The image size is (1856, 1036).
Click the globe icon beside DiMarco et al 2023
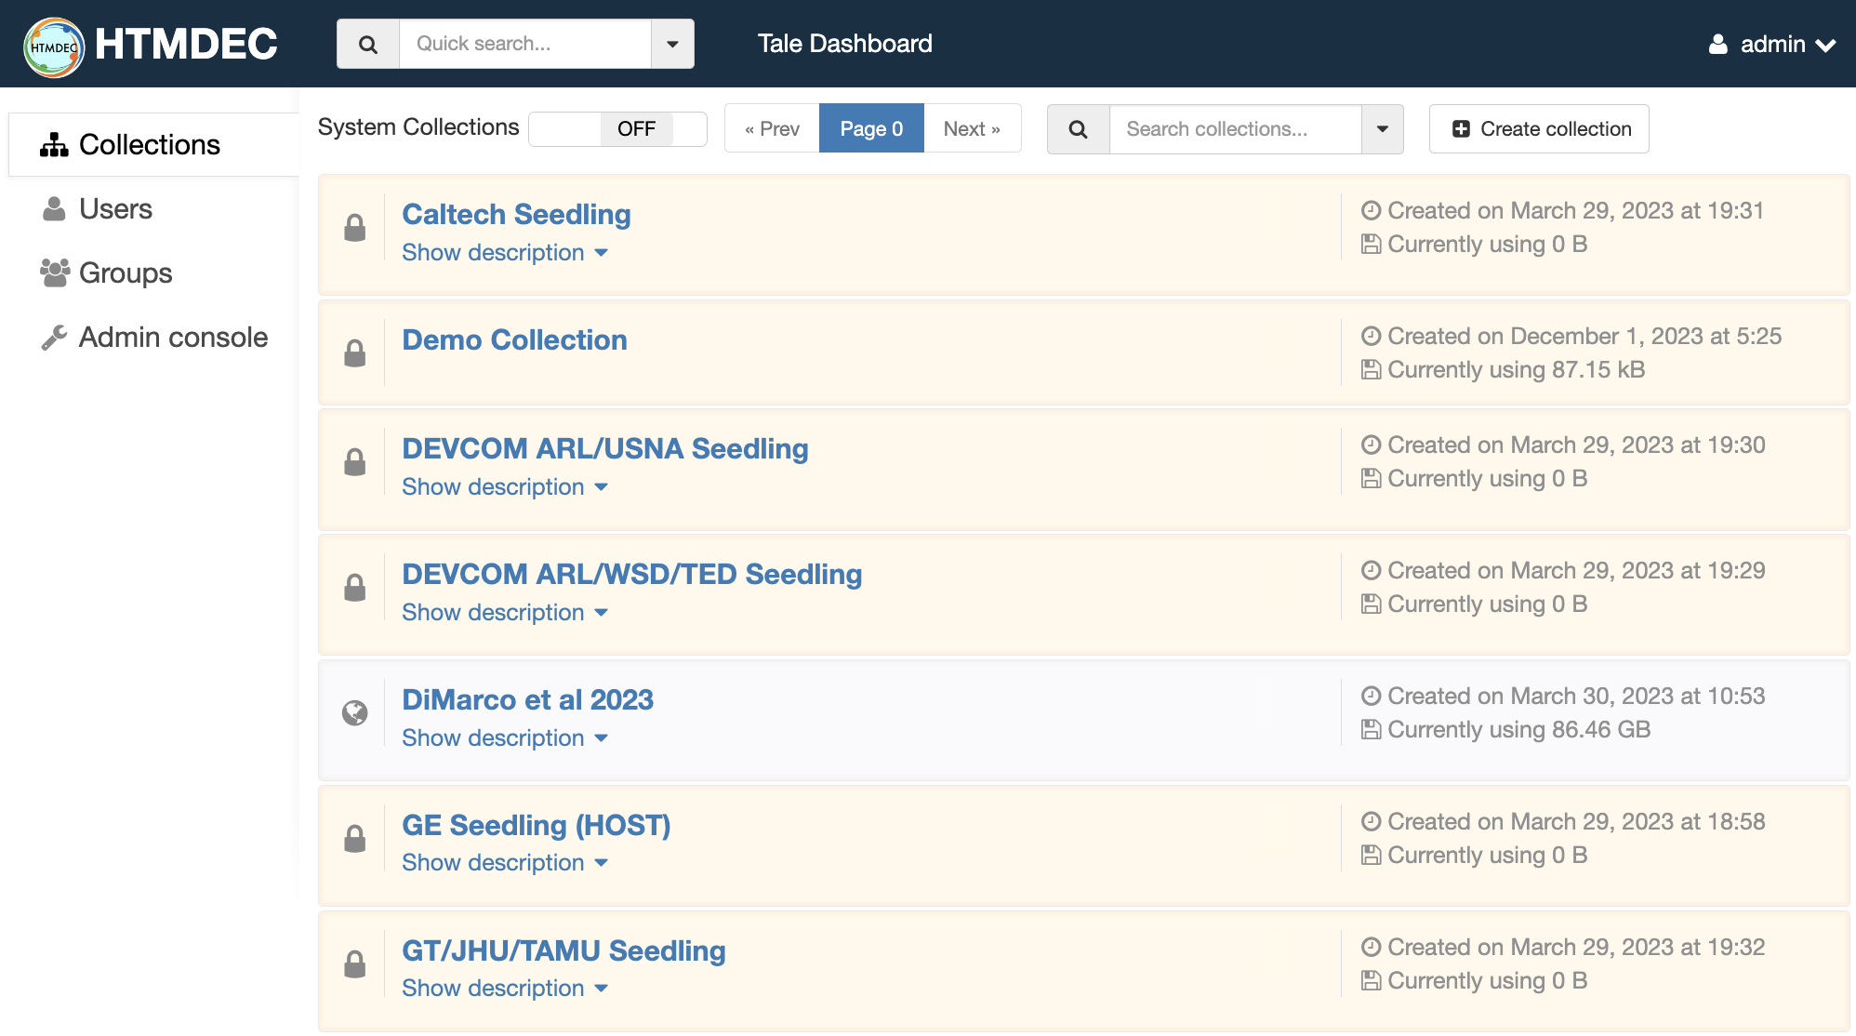click(x=354, y=713)
